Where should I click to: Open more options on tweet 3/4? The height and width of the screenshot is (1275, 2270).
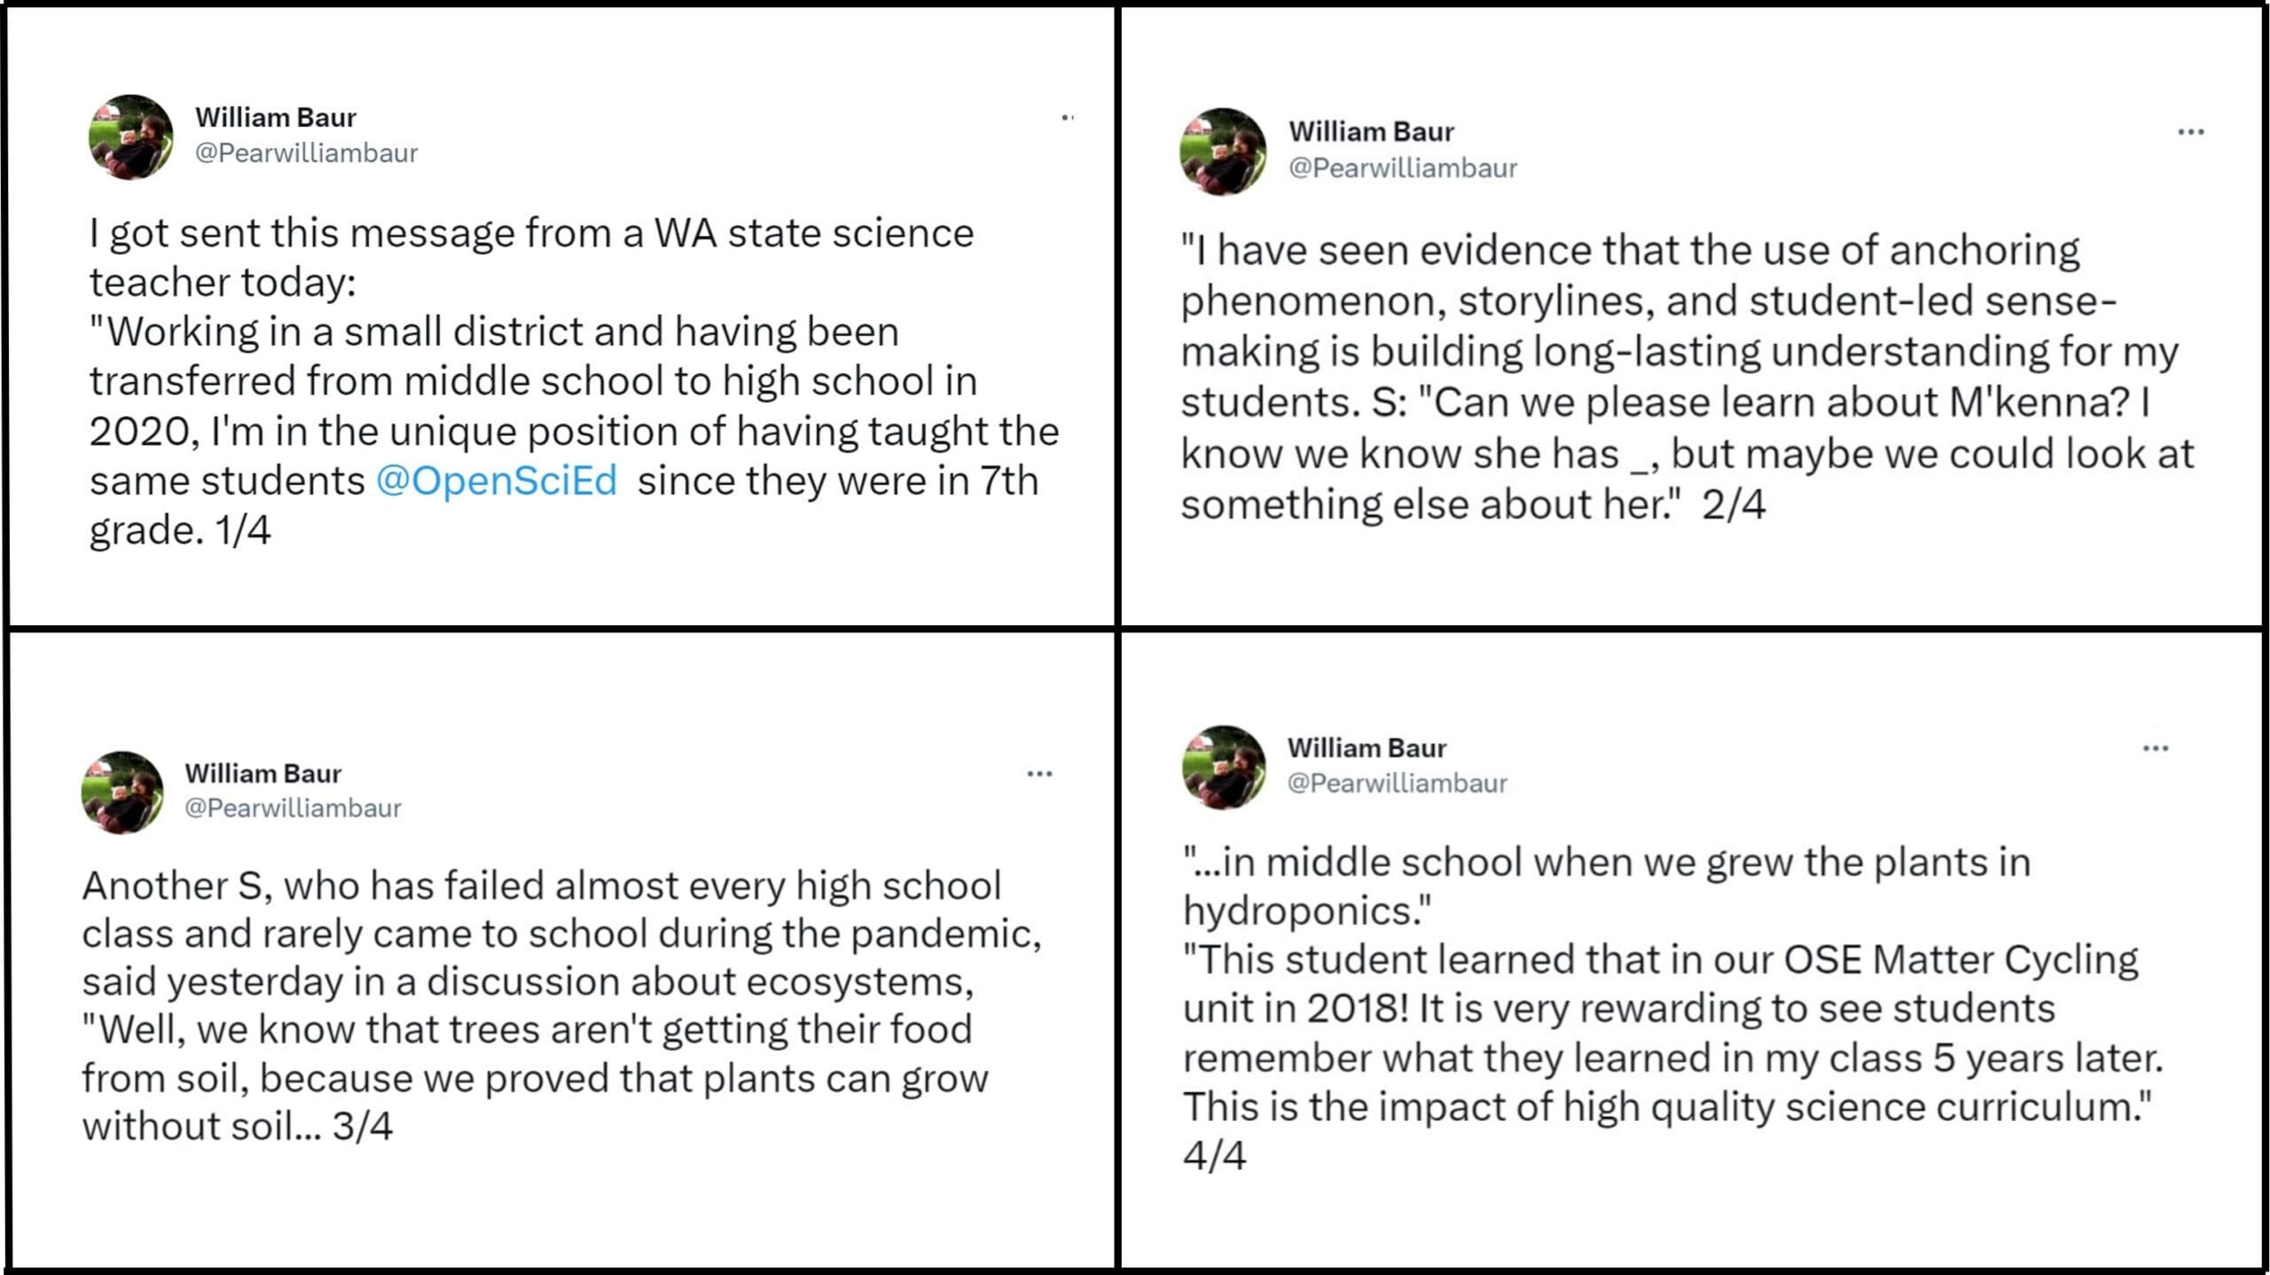click(1039, 774)
